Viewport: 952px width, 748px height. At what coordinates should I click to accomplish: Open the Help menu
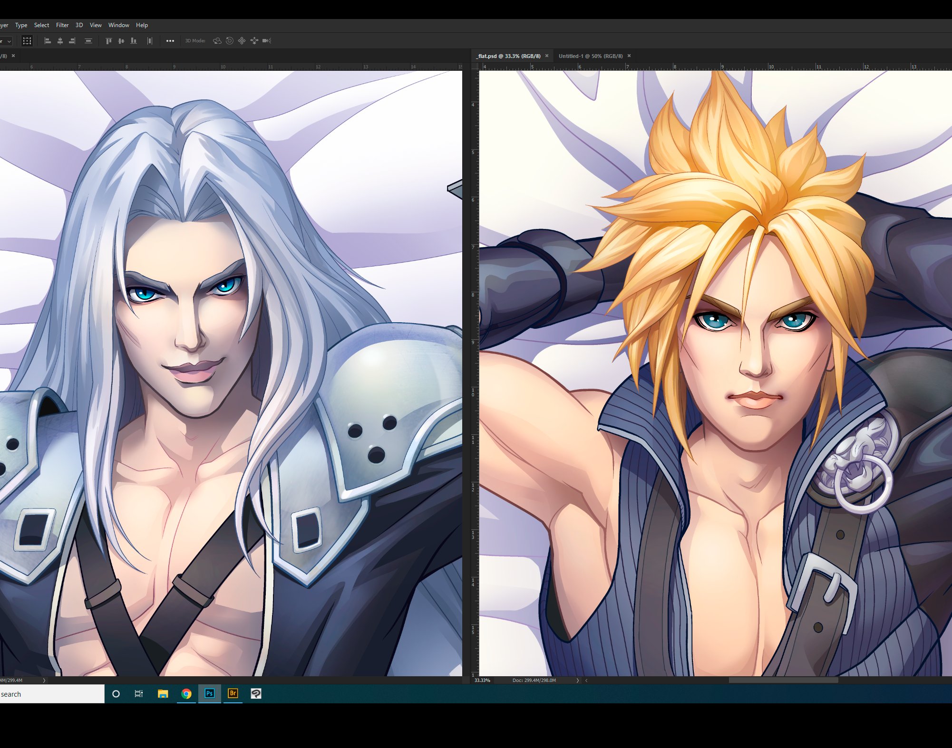tap(142, 25)
